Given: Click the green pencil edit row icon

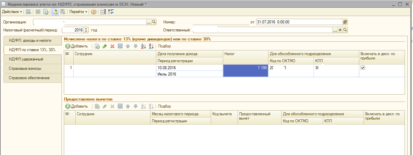Looking at the screenshot, I should (x=105, y=46).
